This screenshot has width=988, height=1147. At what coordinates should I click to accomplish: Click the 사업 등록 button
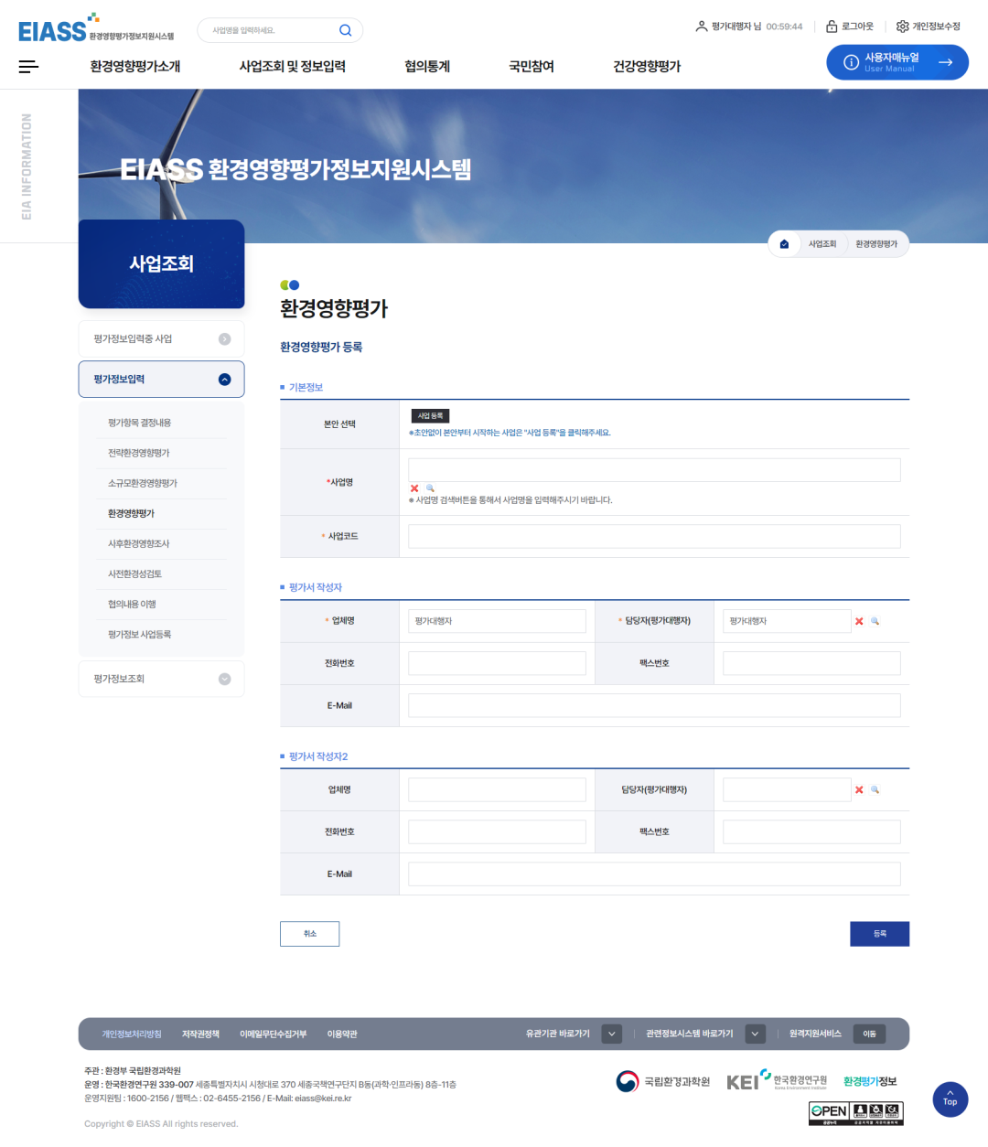[x=430, y=416]
